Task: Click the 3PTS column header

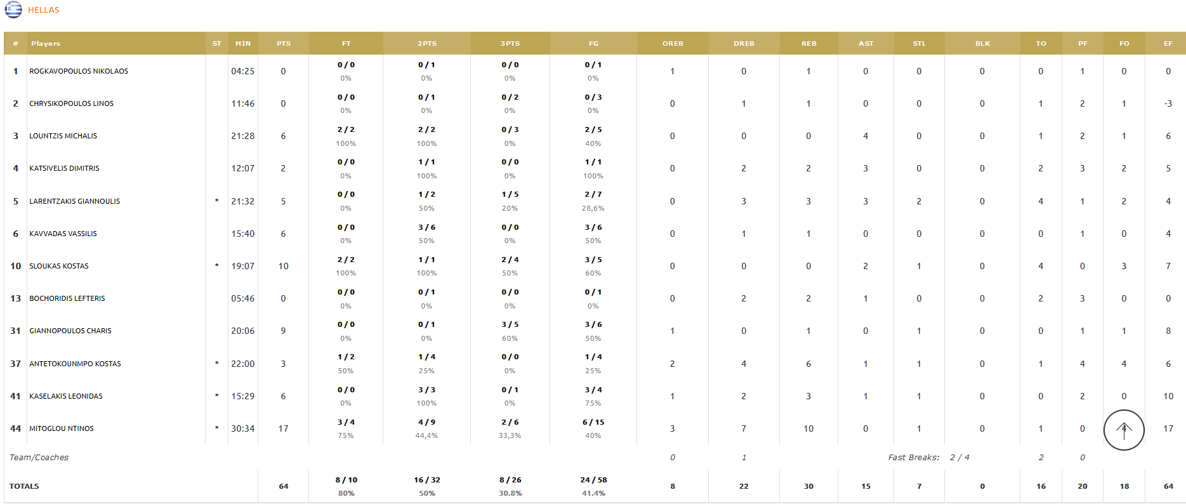Action: click(510, 44)
